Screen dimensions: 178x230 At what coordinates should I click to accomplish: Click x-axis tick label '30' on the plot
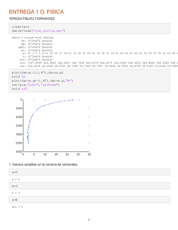(x=89, y=154)
